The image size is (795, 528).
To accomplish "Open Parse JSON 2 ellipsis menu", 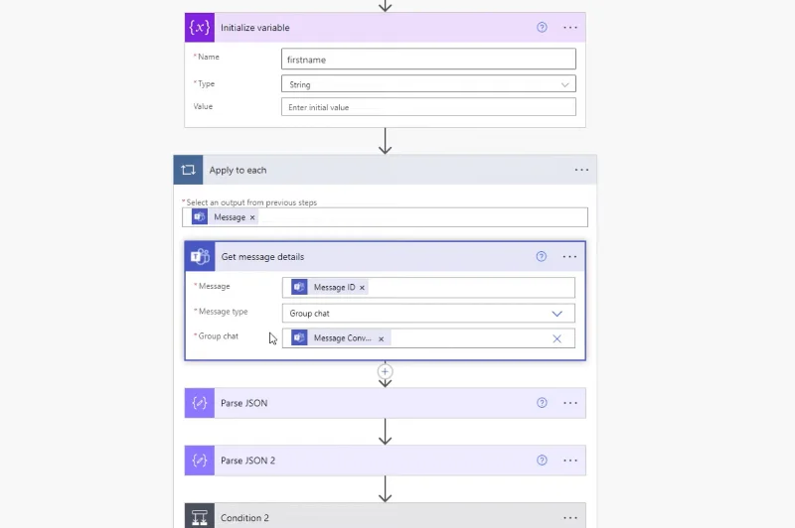I will [x=570, y=461].
